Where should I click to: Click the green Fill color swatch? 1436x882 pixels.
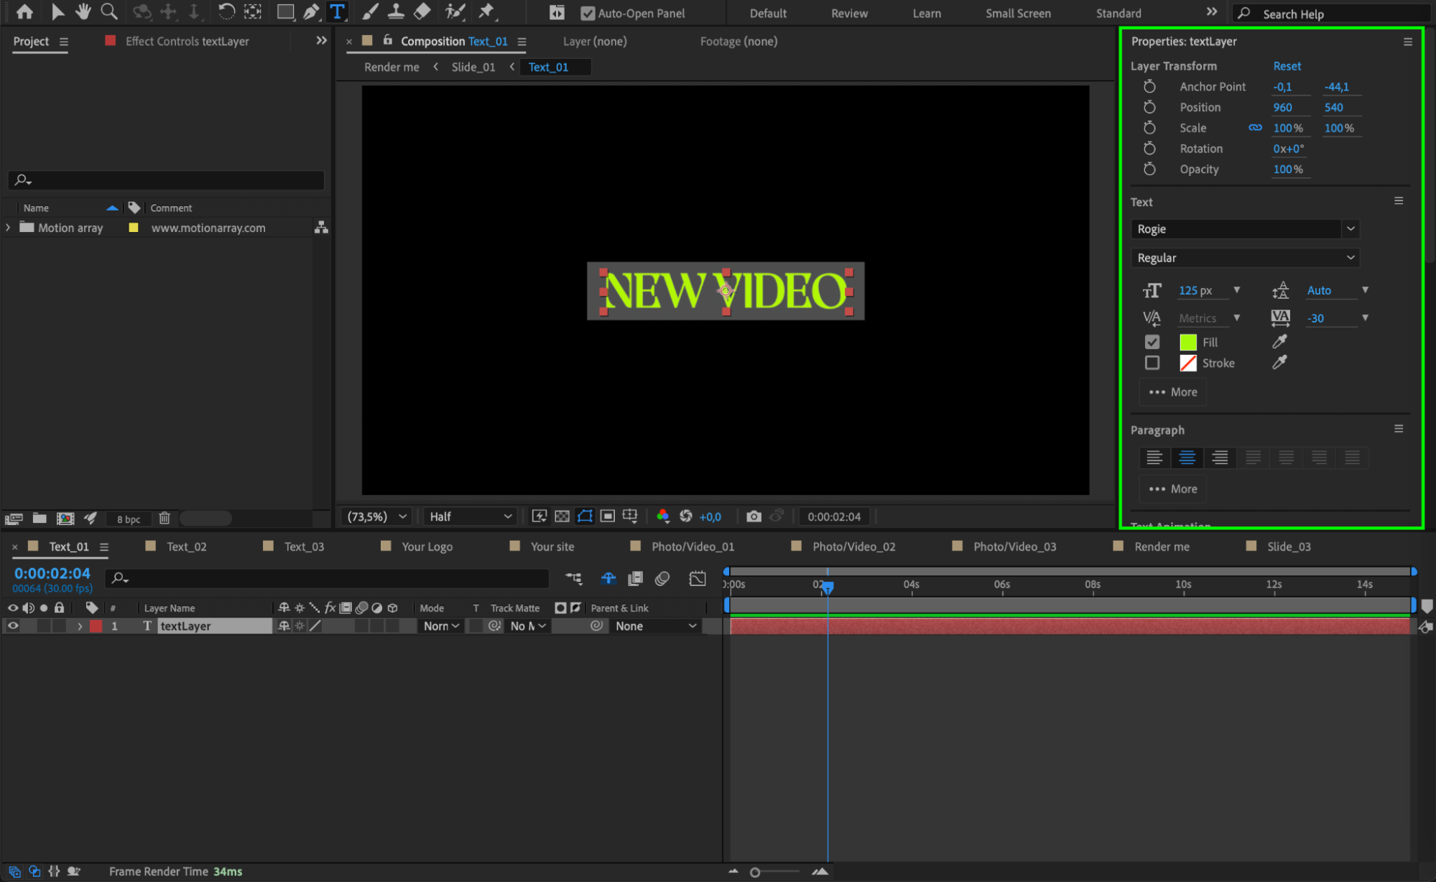point(1188,343)
